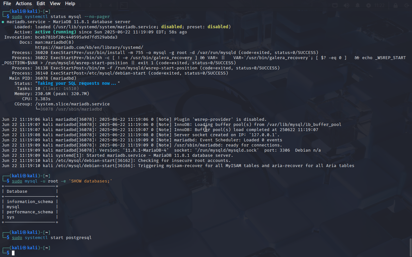This screenshot has height=257, width=412.
Task: Click the 'Triggering myisam-recover' log line
Action: (178, 166)
